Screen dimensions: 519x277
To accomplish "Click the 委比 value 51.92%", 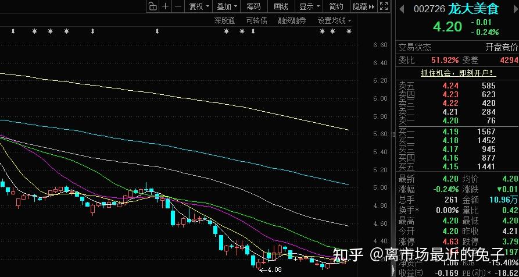I will click(x=445, y=61).
